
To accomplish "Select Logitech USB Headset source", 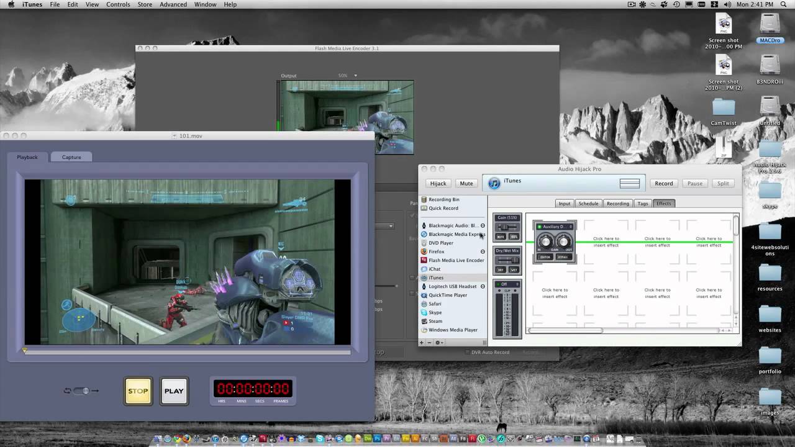I will click(453, 286).
